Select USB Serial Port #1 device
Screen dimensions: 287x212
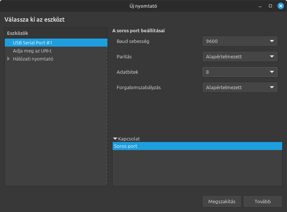32,43
